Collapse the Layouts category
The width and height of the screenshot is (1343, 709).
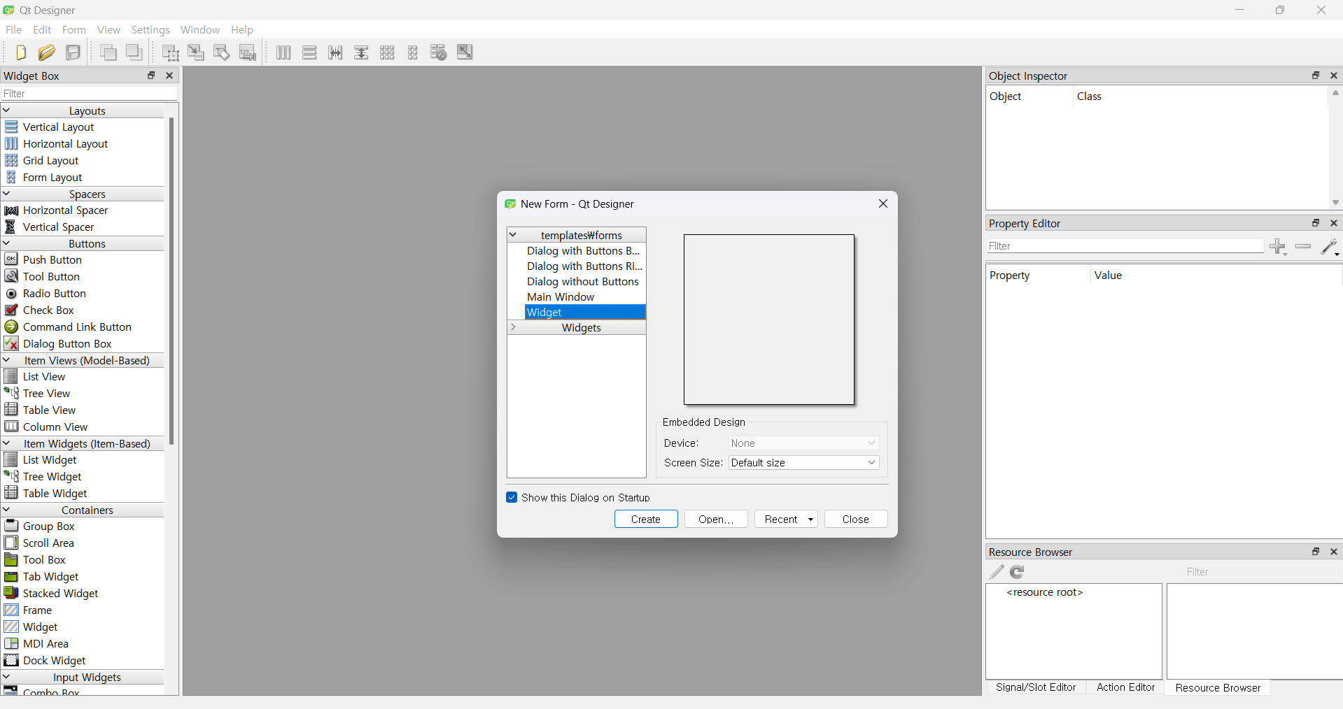(7, 110)
